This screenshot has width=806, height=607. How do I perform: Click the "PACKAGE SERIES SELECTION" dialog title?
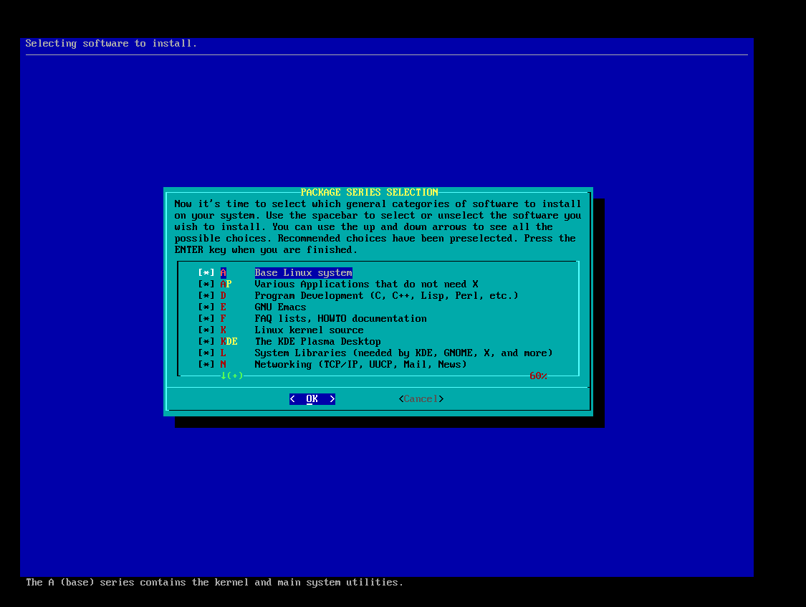369,193
